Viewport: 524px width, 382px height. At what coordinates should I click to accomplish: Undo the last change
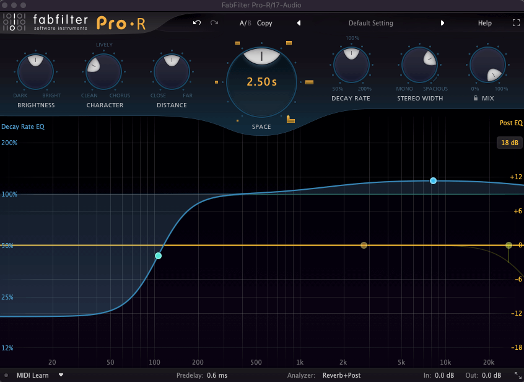click(x=197, y=23)
